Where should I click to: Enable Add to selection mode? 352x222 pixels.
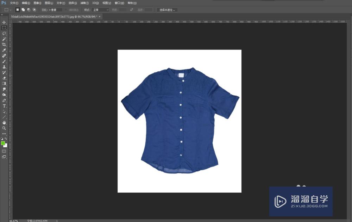[x=23, y=10]
